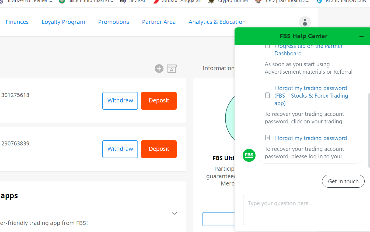Open the Partner Area menu
The image size is (370, 232).
tap(159, 22)
